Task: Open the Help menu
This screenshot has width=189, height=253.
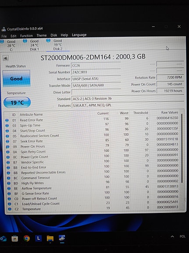Action: tap(64, 35)
